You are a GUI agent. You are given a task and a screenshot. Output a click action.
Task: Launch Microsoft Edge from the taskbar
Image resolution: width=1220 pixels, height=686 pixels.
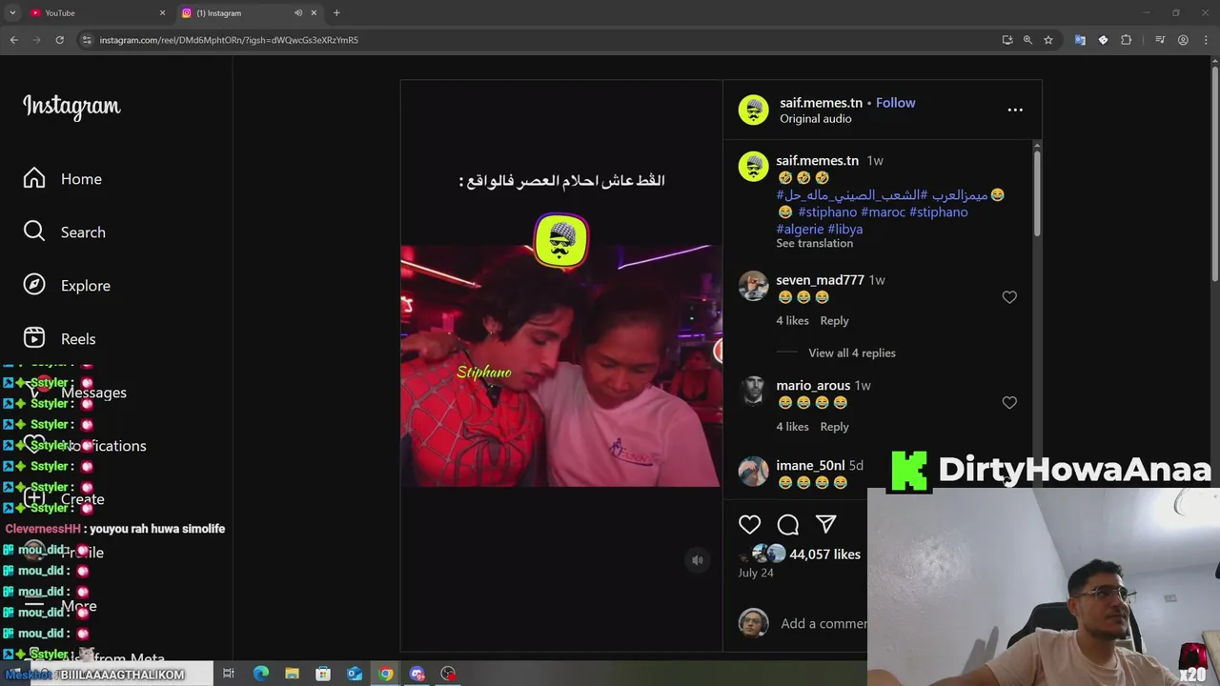pyautogui.click(x=260, y=674)
